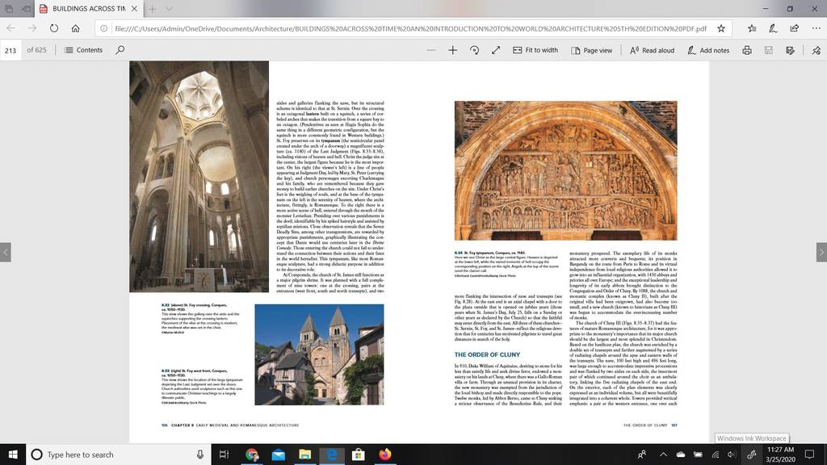Click the set tabs aside icon
The image size is (827, 465).
[x=26, y=9]
